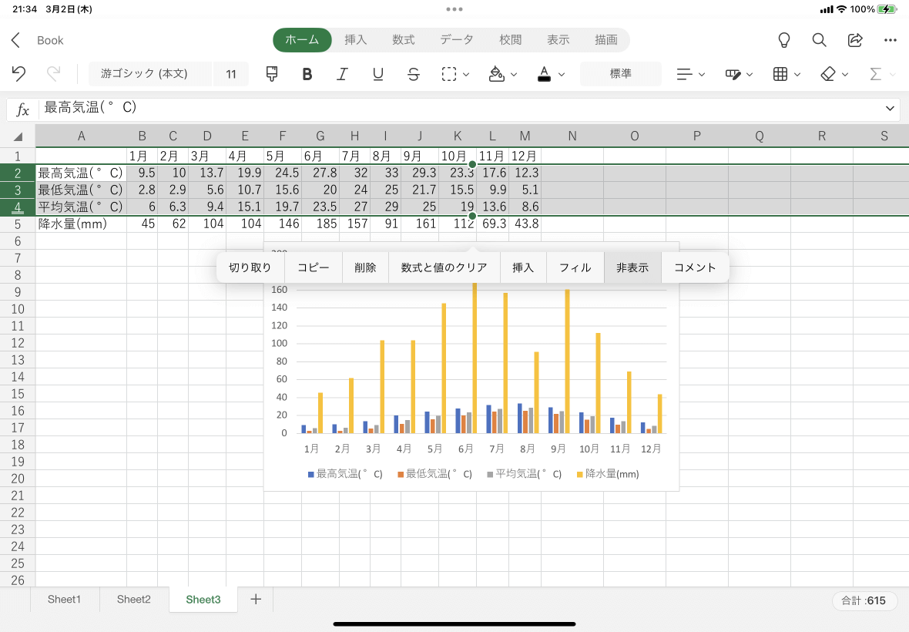Click the magnifying glass search icon

tap(820, 40)
